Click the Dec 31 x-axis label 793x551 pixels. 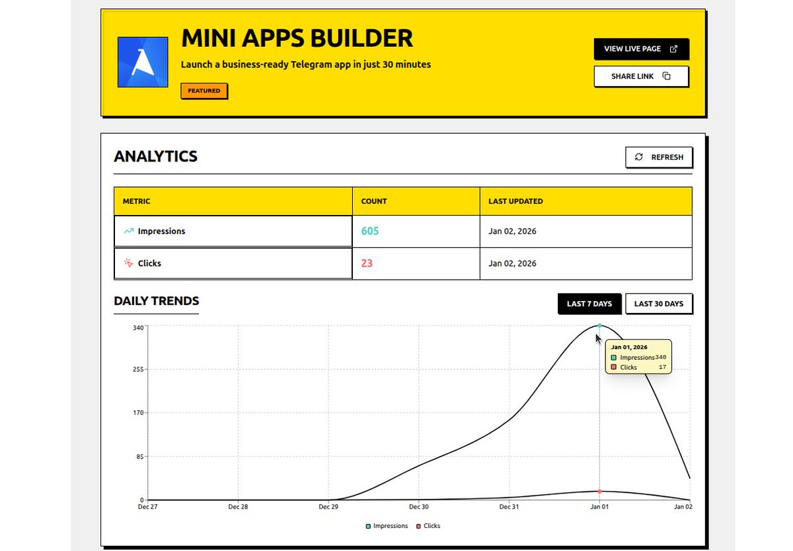click(510, 507)
